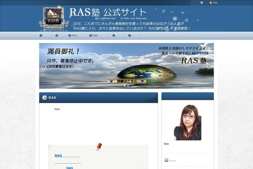Image resolution: width=253 pixels, height=169 pixels.
Task: Click the arrow icon in the RAS section header
Action: [45, 98]
